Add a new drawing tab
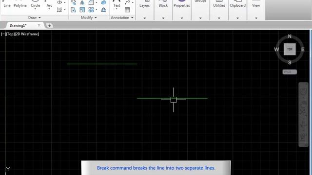This screenshot has height=175, width=312. 49,25
